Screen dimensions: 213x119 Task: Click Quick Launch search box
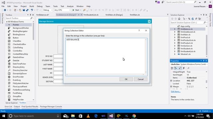tap(181, 2)
